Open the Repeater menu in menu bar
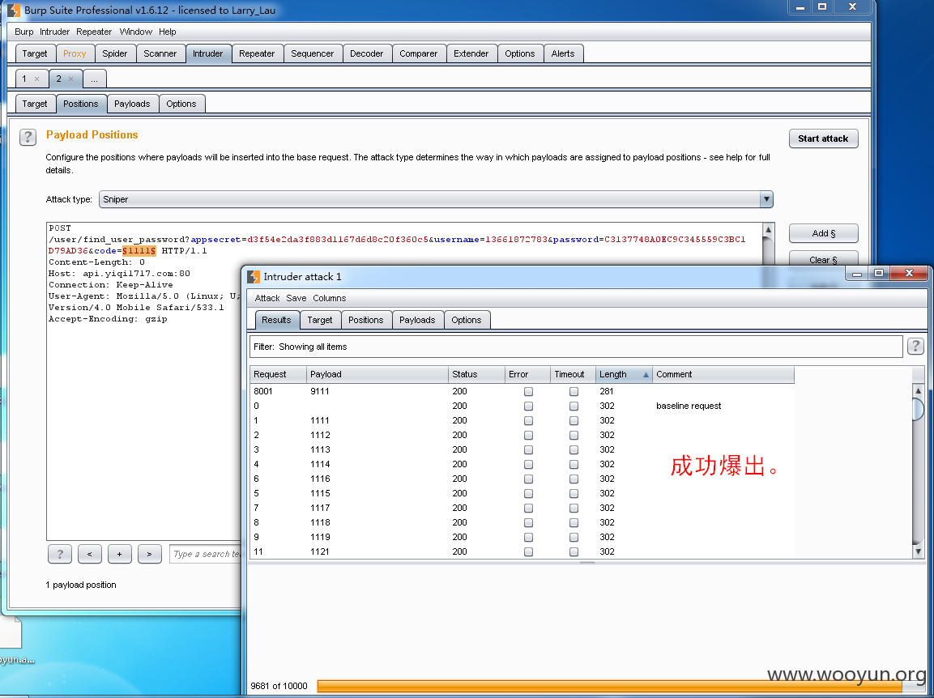Image resolution: width=934 pixels, height=698 pixels. click(93, 32)
